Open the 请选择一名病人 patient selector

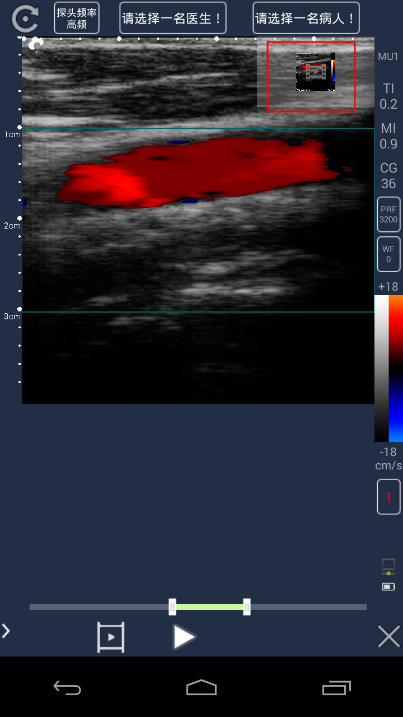306,18
